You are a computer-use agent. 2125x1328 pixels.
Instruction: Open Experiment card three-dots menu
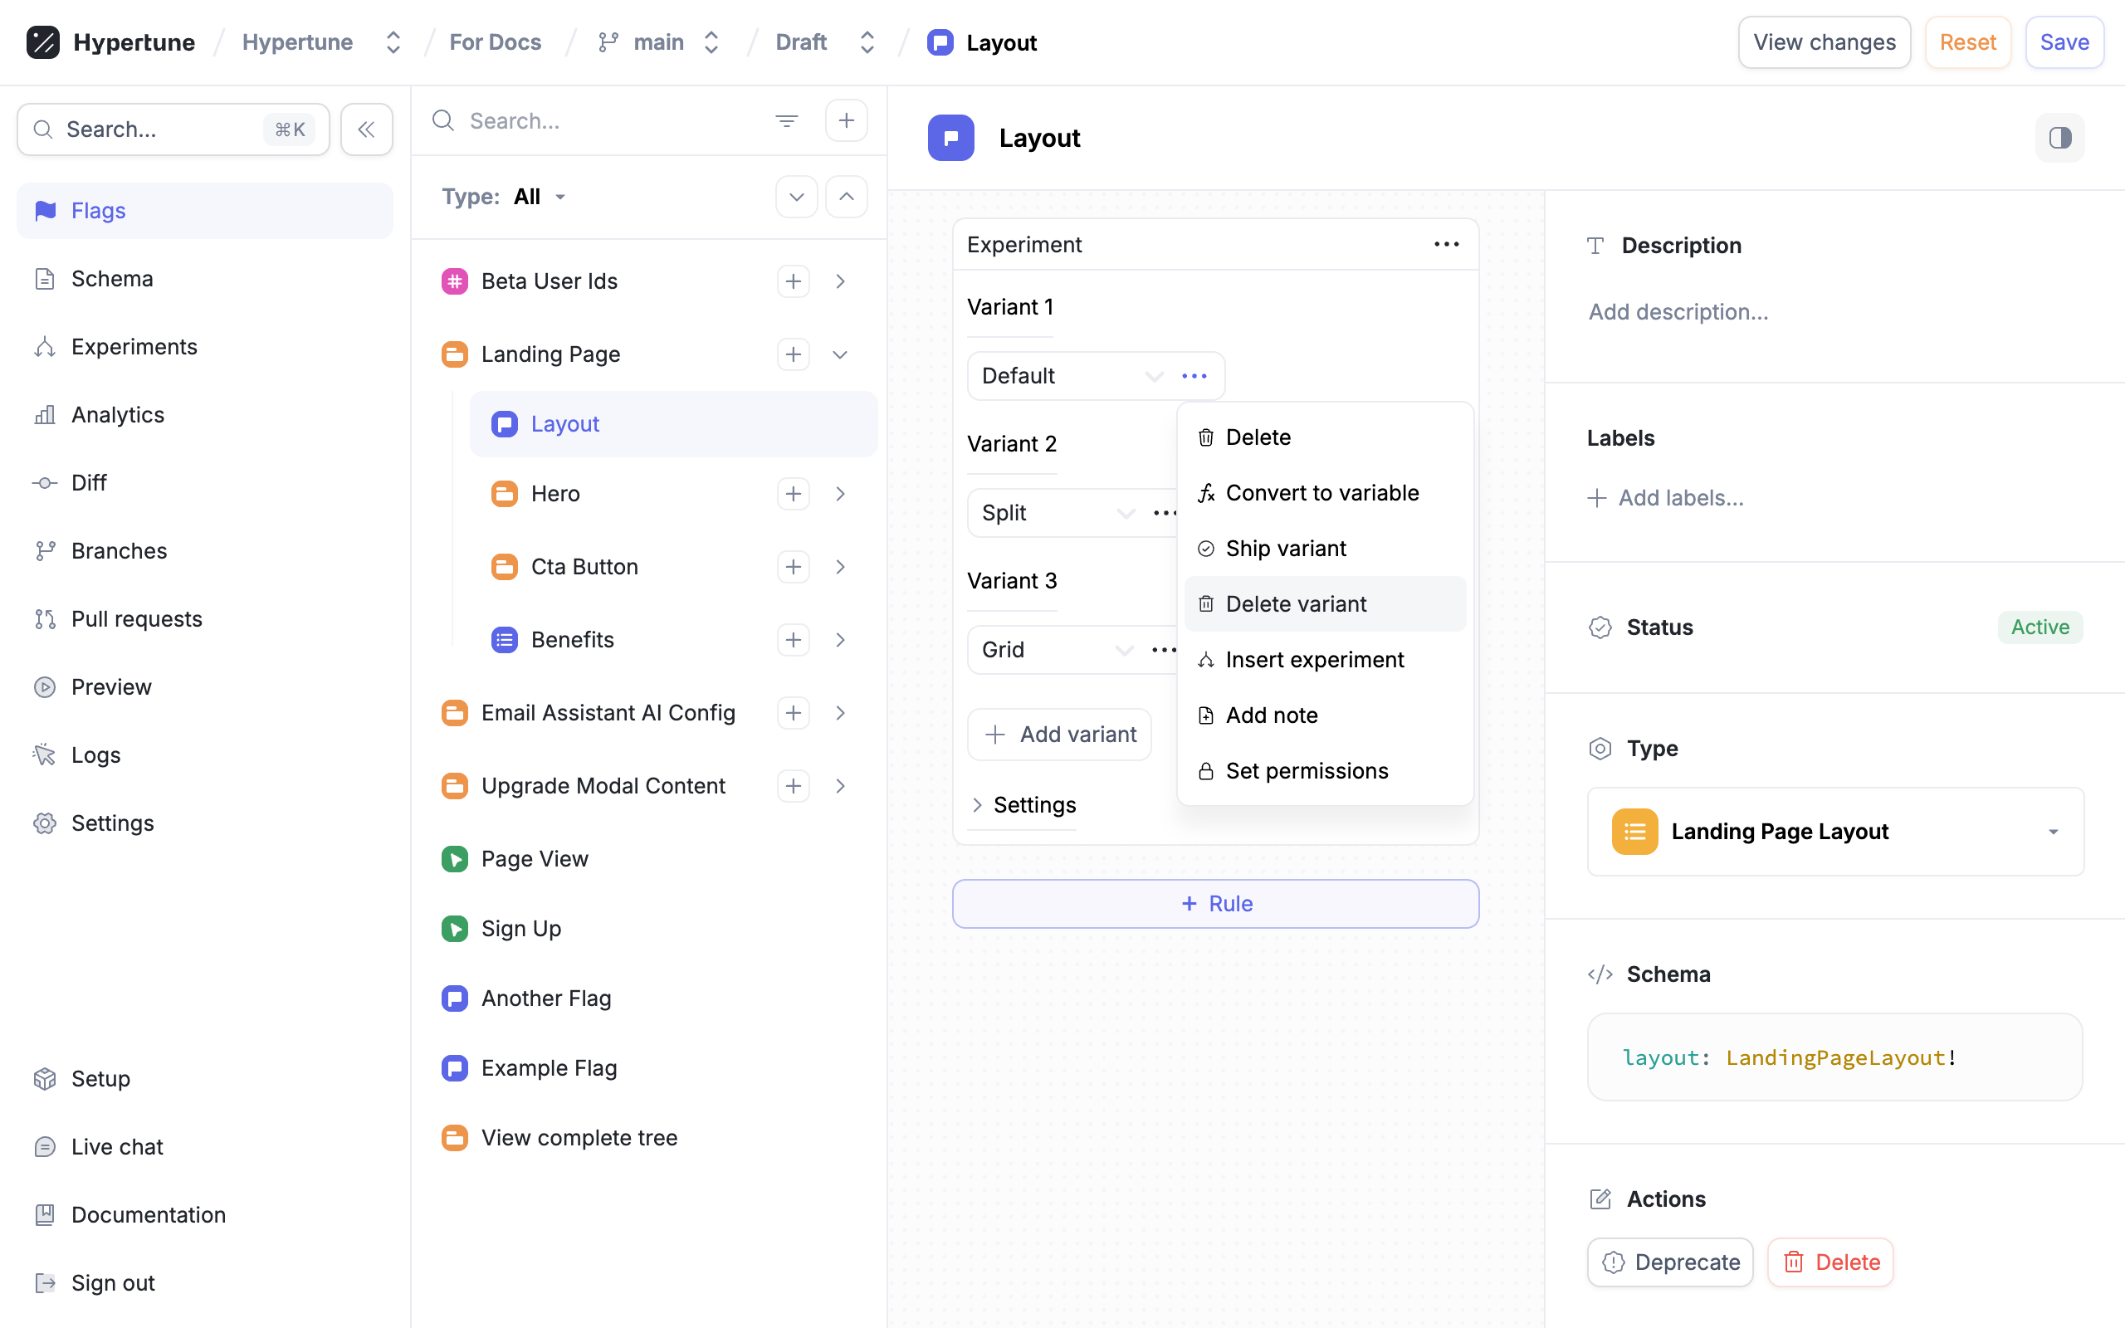(x=1445, y=244)
